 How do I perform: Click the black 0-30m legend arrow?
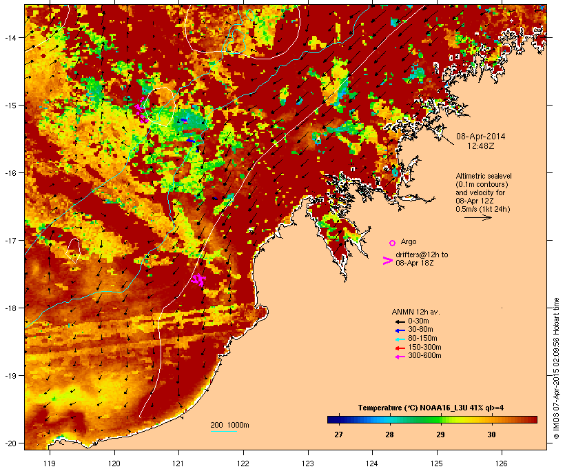click(400, 322)
